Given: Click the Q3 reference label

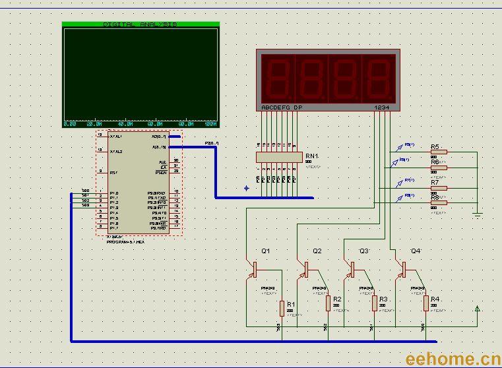Looking at the screenshot, I should (364, 251).
